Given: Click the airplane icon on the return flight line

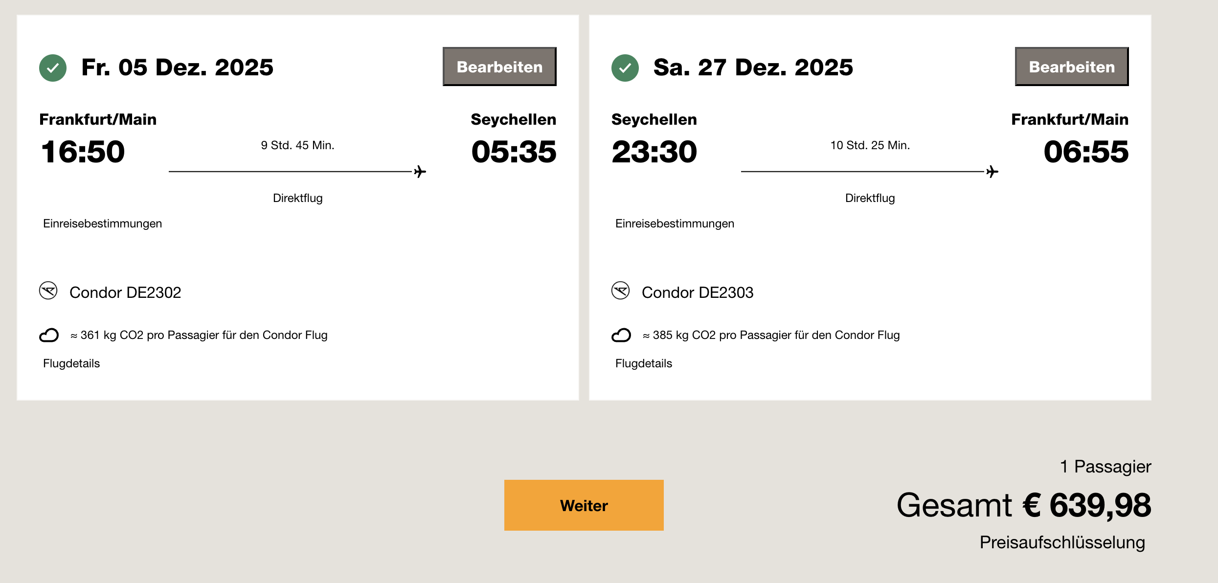Looking at the screenshot, I should click(992, 172).
